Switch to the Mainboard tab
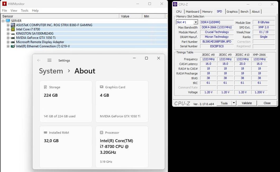 tap(192, 12)
